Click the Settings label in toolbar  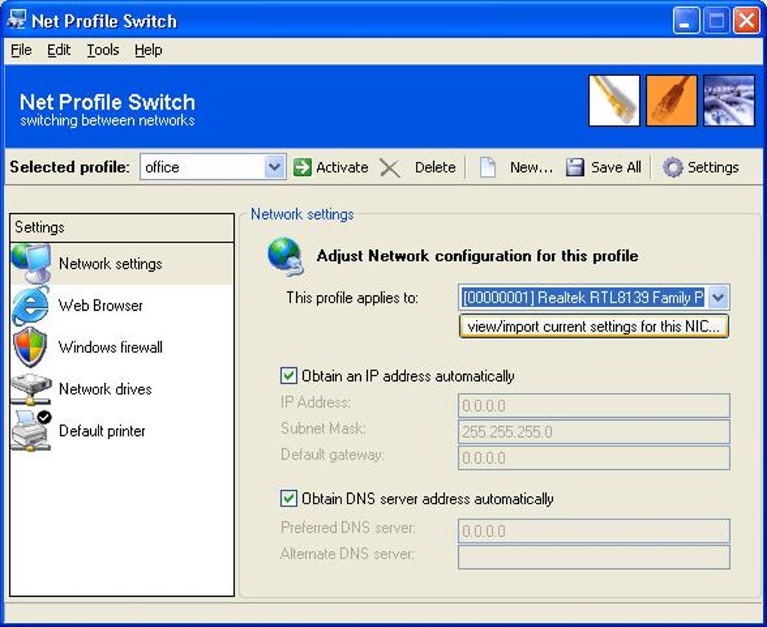click(713, 167)
